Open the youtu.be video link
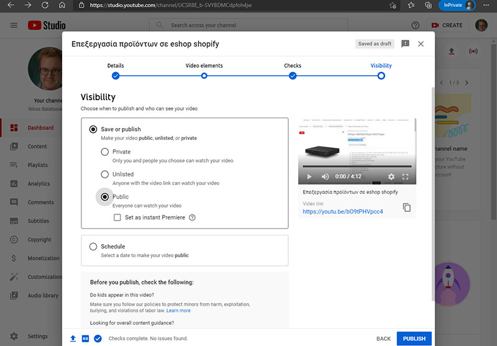Screen dimensions: 497x346 pos(343,212)
